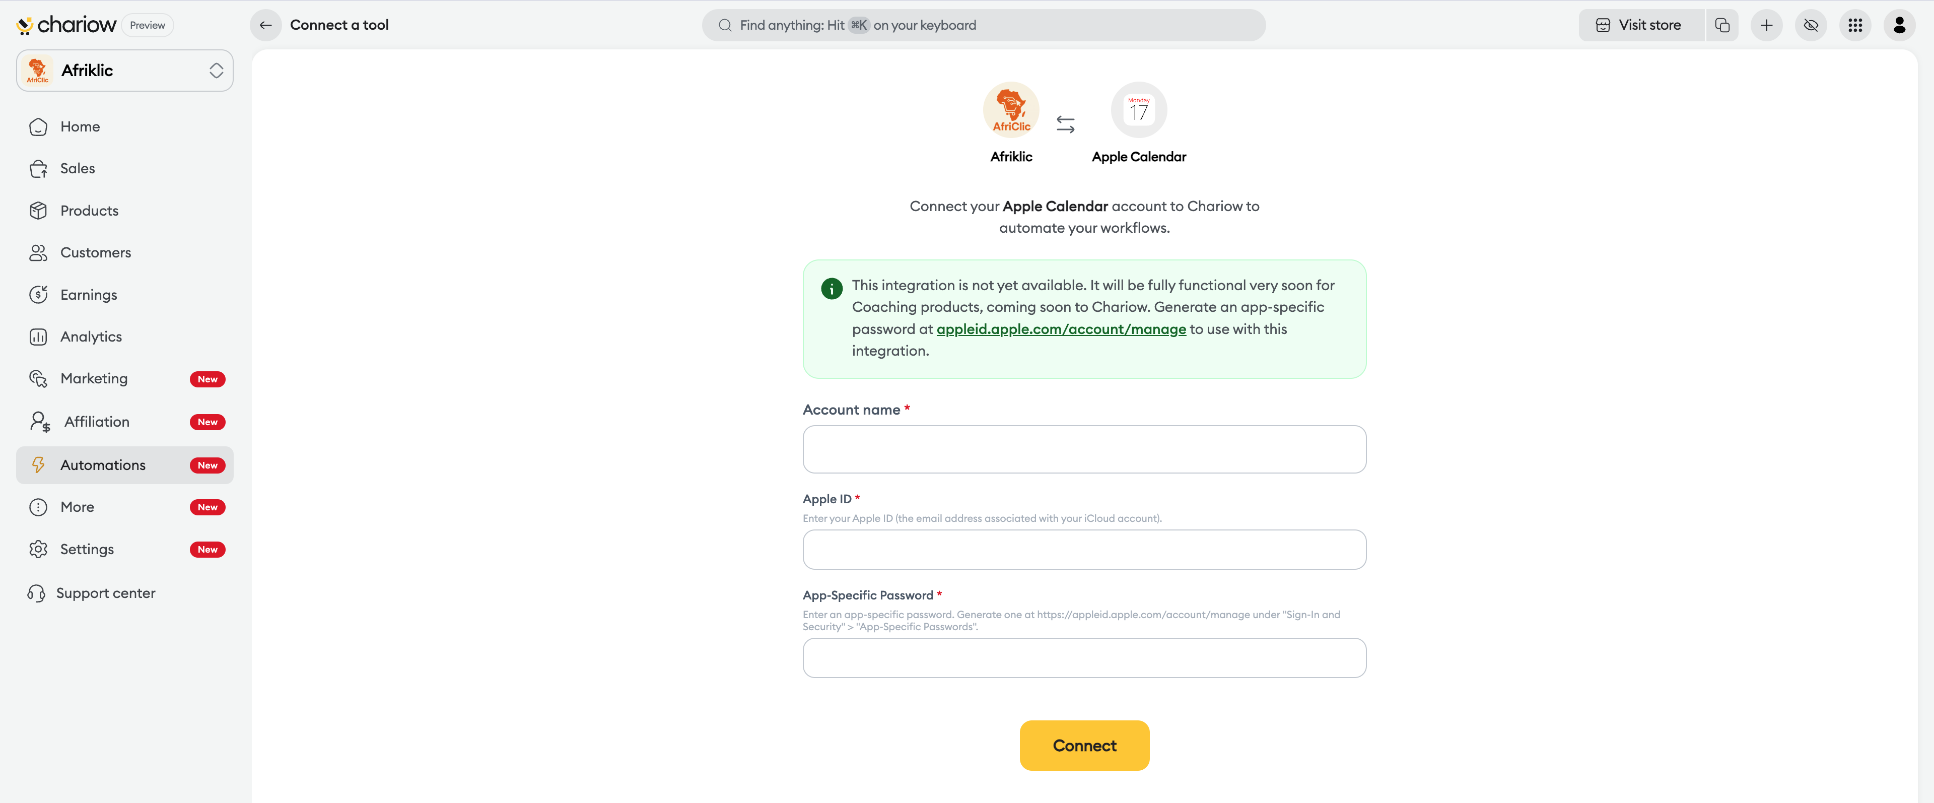Open the user profile avatar
This screenshot has height=803, width=1934.
[1899, 25]
